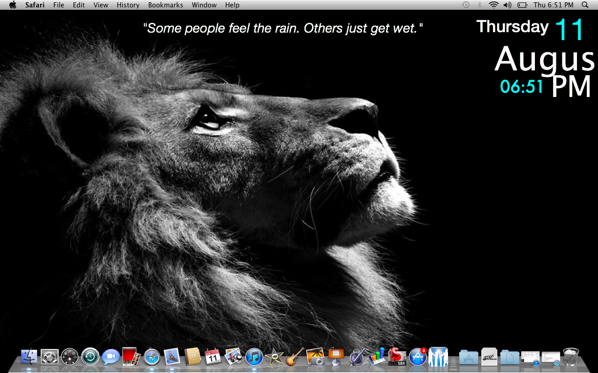Open Spotlight search

click(x=584, y=5)
